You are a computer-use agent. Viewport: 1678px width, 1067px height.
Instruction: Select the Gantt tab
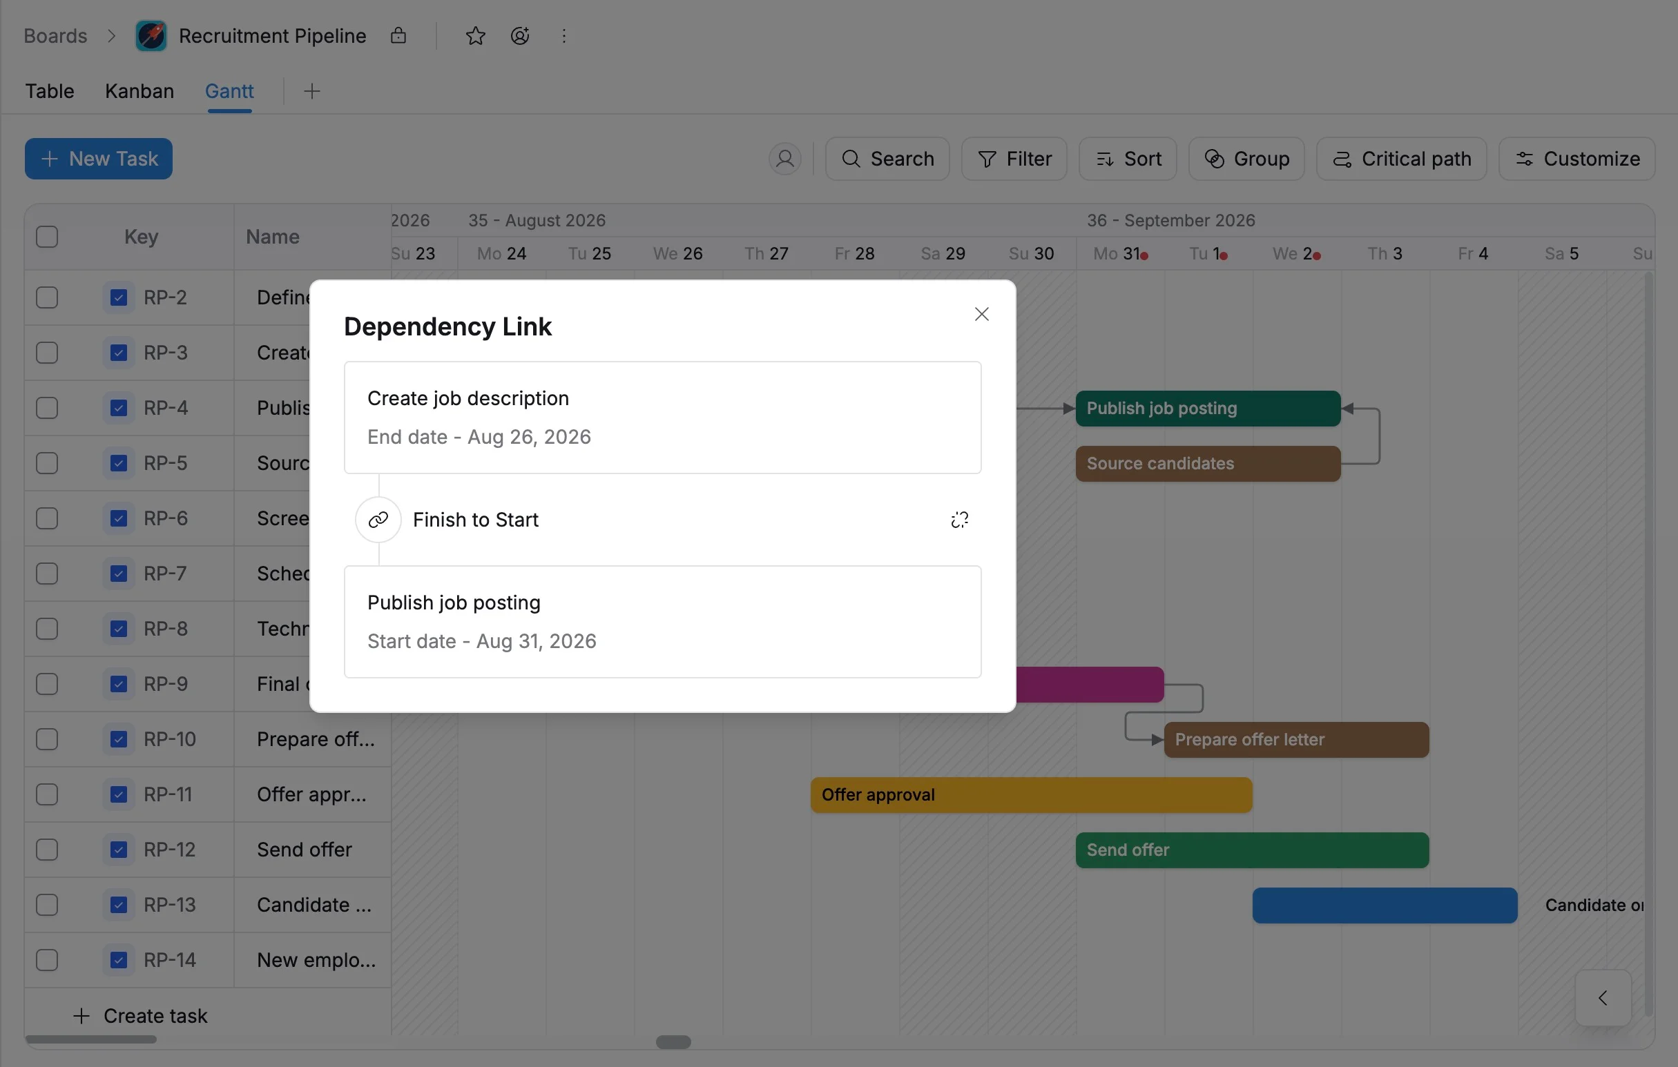pos(229,91)
